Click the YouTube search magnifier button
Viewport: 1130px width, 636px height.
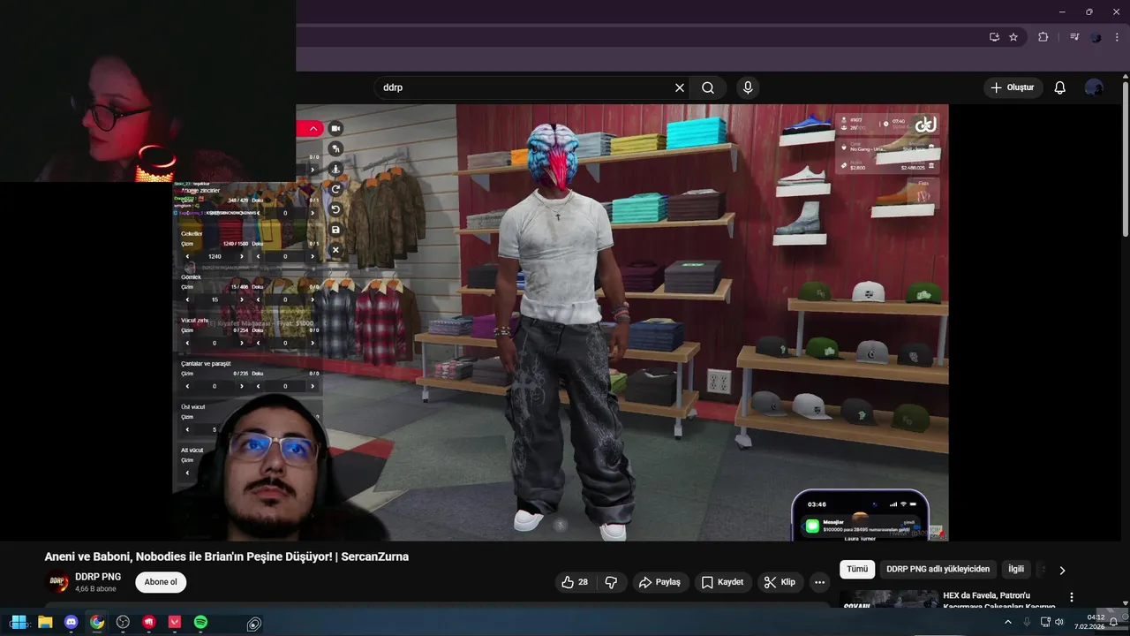[708, 87]
